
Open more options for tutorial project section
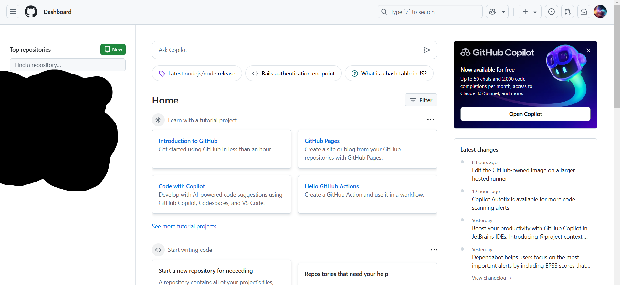tap(431, 120)
